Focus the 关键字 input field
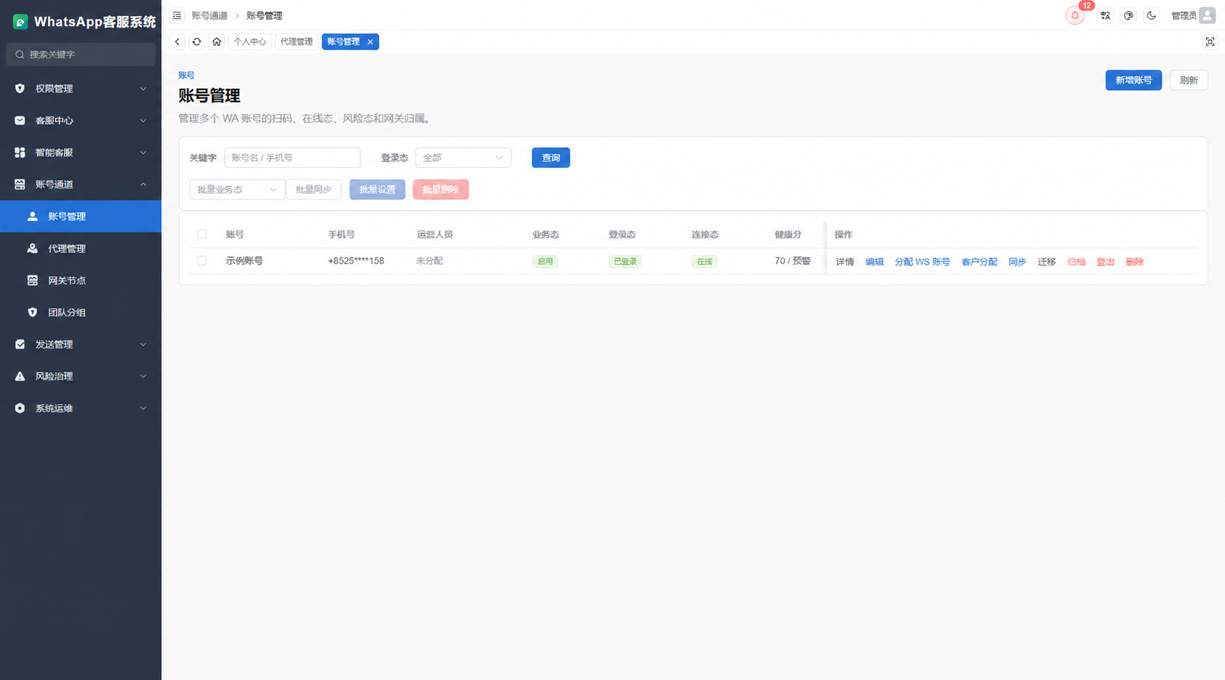This screenshot has height=680, width=1225. 293,158
